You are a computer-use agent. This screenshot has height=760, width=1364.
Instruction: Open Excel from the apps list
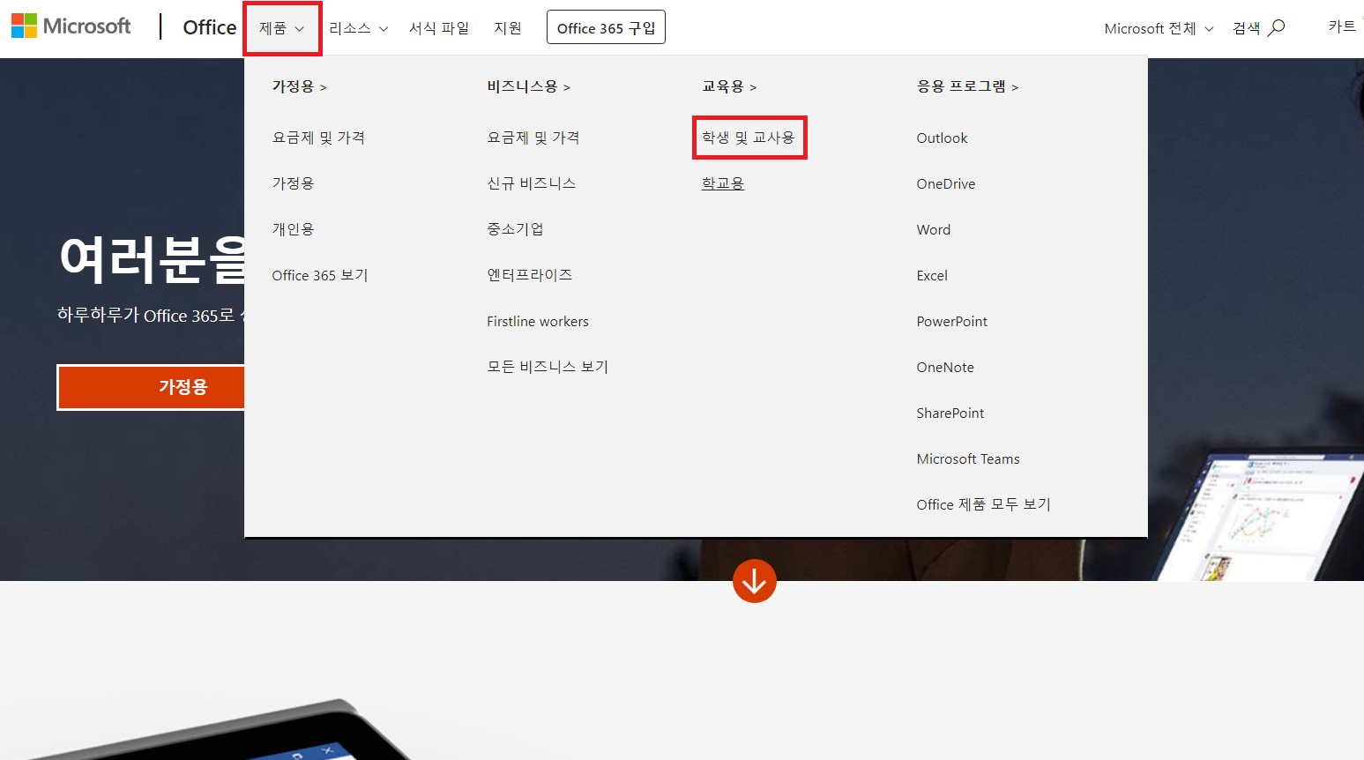(932, 275)
